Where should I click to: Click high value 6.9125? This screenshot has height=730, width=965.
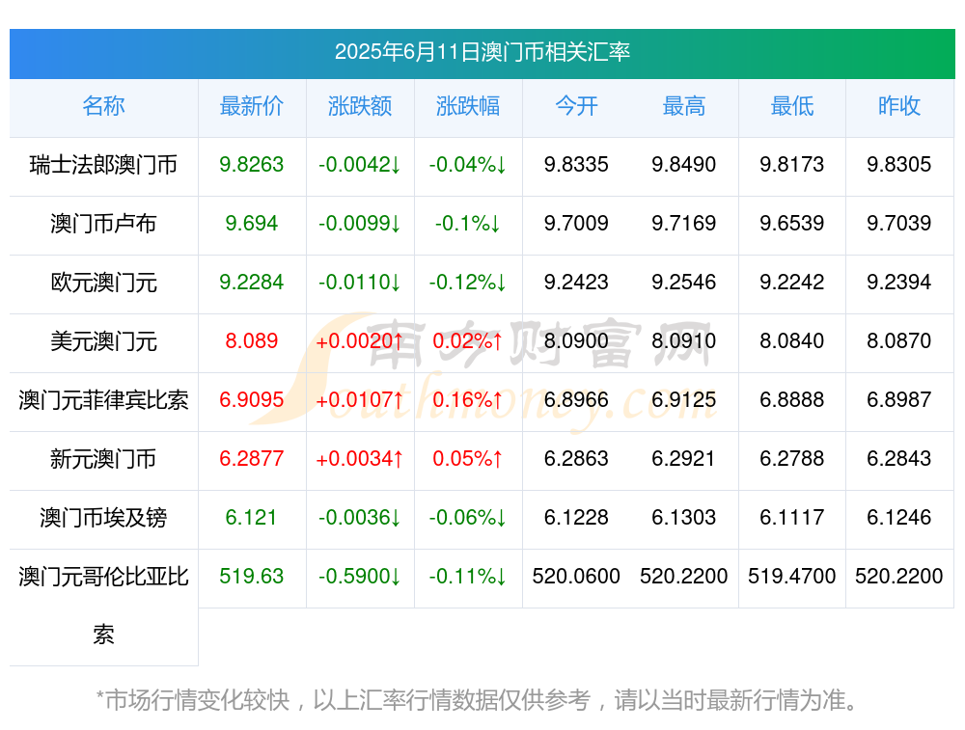point(684,400)
